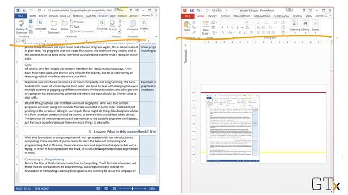Click Save icon in PowerPoint title bar

191,10
